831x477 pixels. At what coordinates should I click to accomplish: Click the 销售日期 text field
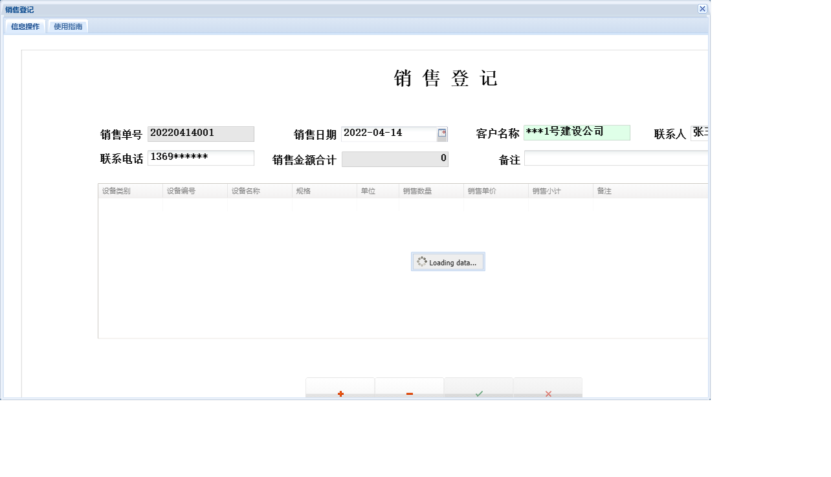click(x=388, y=133)
